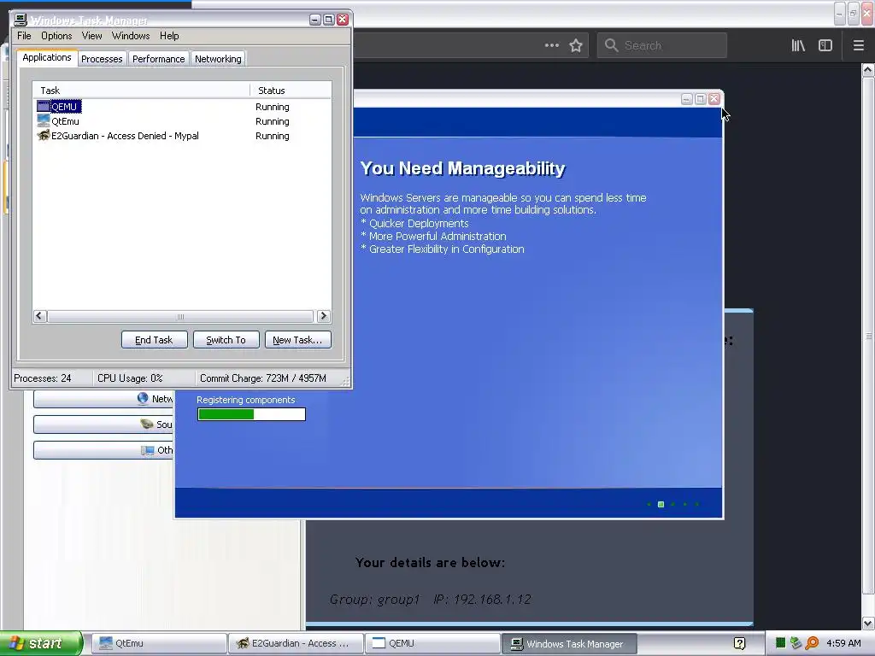Click QtEmu task icon in list
Screen dimensions: 875x656
click(44, 120)
